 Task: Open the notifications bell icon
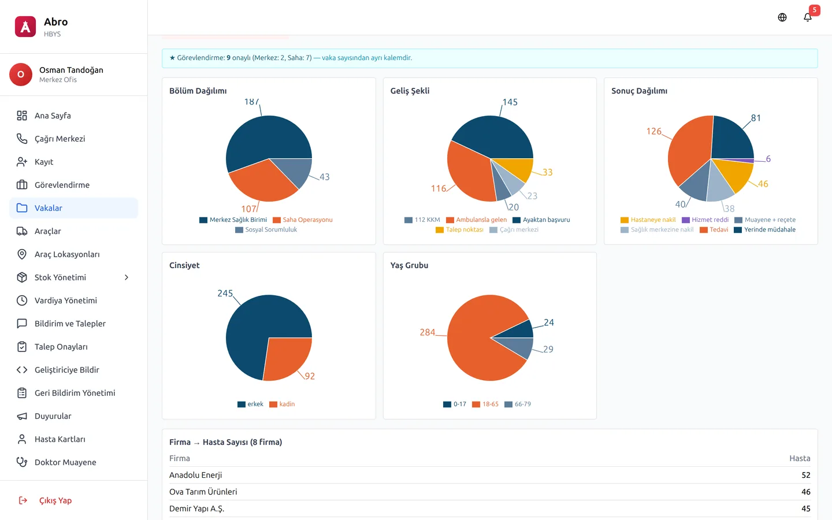pyautogui.click(x=808, y=17)
